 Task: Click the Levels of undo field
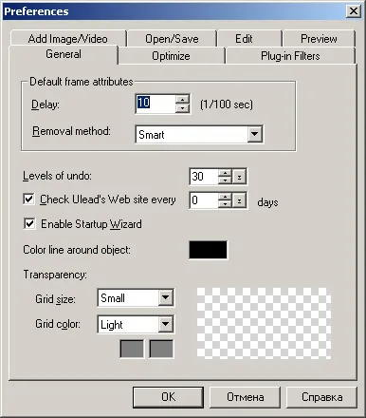pyautogui.click(x=204, y=177)
